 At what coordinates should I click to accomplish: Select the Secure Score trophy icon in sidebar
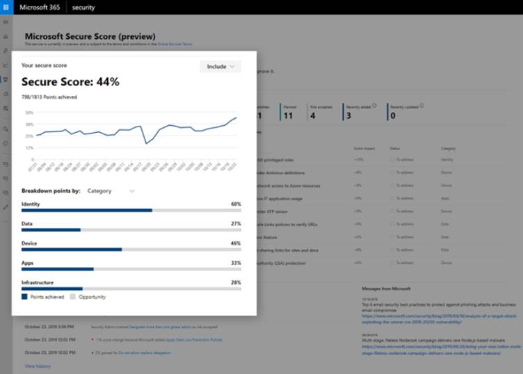6,79
